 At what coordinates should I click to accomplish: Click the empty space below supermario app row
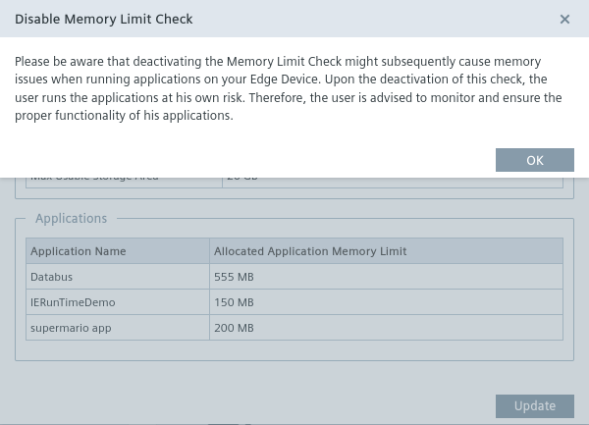pos(294,351)
